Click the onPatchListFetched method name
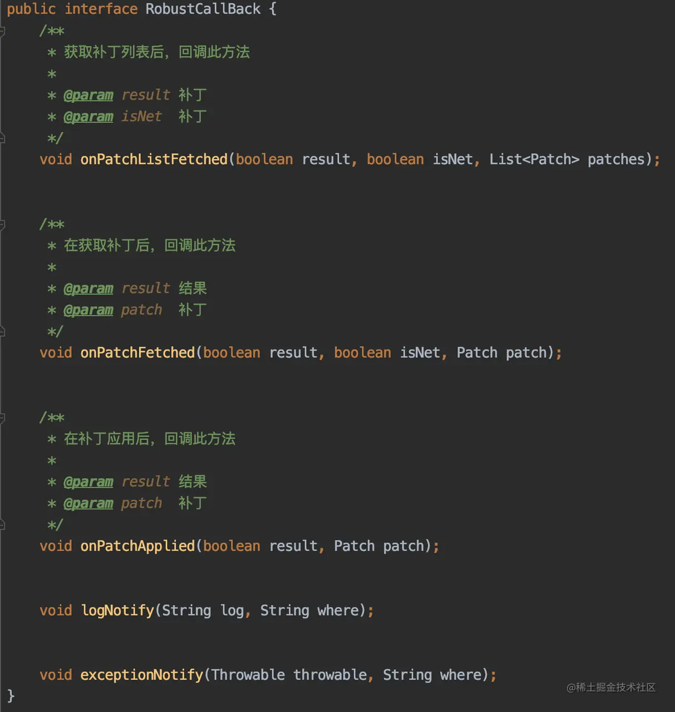 (x=154, y=160)
